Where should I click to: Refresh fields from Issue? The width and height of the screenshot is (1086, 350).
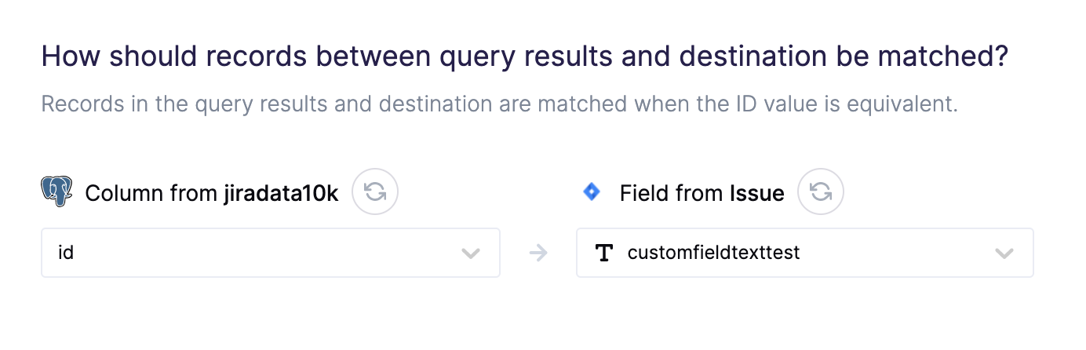[821, 192]
